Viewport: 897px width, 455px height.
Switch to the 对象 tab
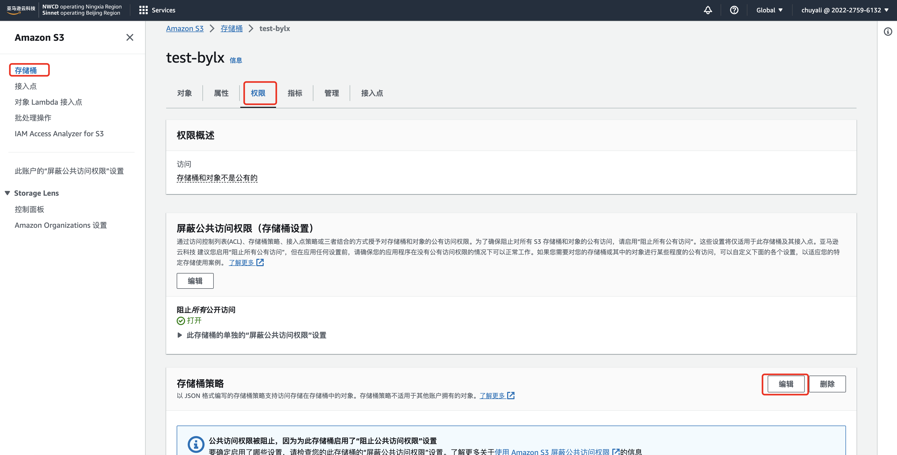click(185, 93)
